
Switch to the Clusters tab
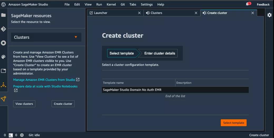172,13
